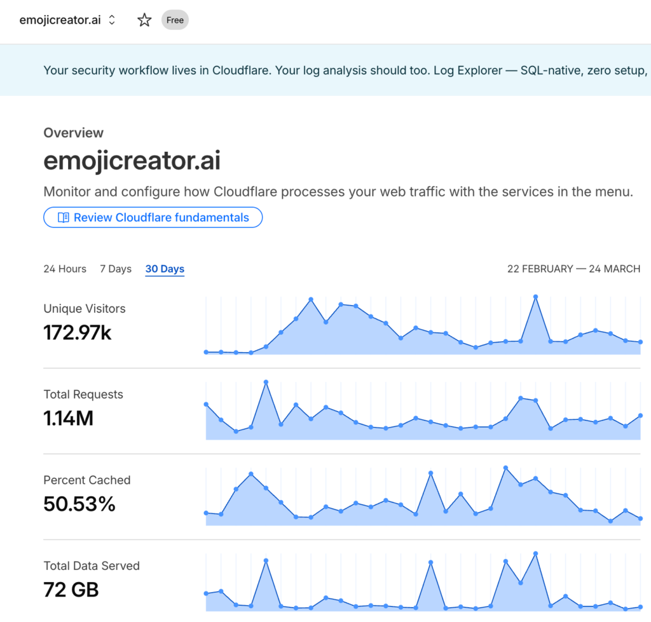Image resolution: width=651 pixels, height=622 pixels.
Task: Select the 30 Days tab
Action: [x=165, y=269]
